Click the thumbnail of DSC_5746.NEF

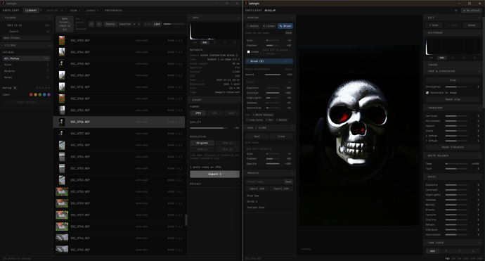62,238
